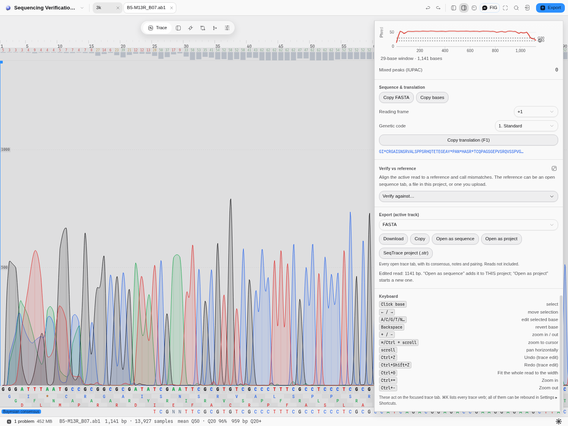The width and height of the screenshot is (568, 426).
Task: Expand the Verify vs reference panel icon
Action: 554,168
